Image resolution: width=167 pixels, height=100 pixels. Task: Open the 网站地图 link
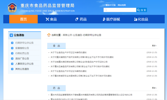coord(122,5)
